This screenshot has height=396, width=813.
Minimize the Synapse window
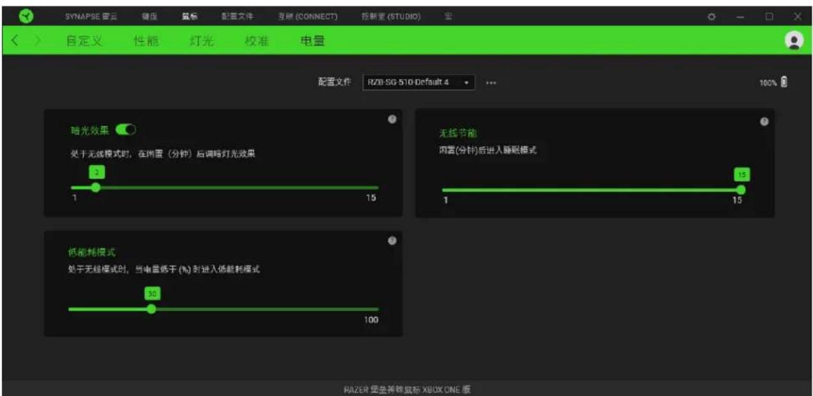[741, 17]
